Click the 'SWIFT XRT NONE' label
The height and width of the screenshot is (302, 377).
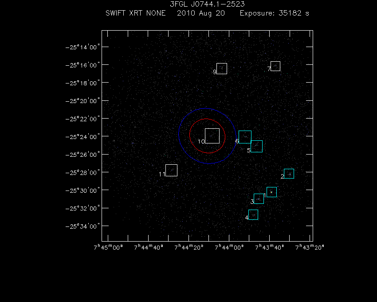(x=136, y=13)
